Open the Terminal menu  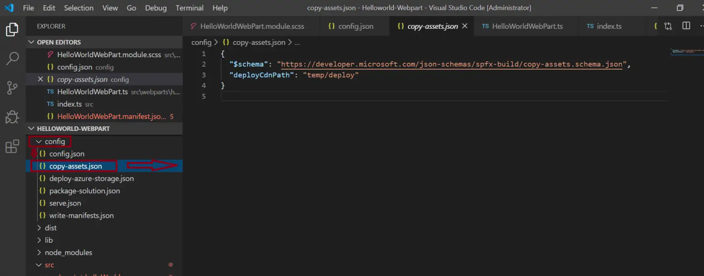[189, 8]
